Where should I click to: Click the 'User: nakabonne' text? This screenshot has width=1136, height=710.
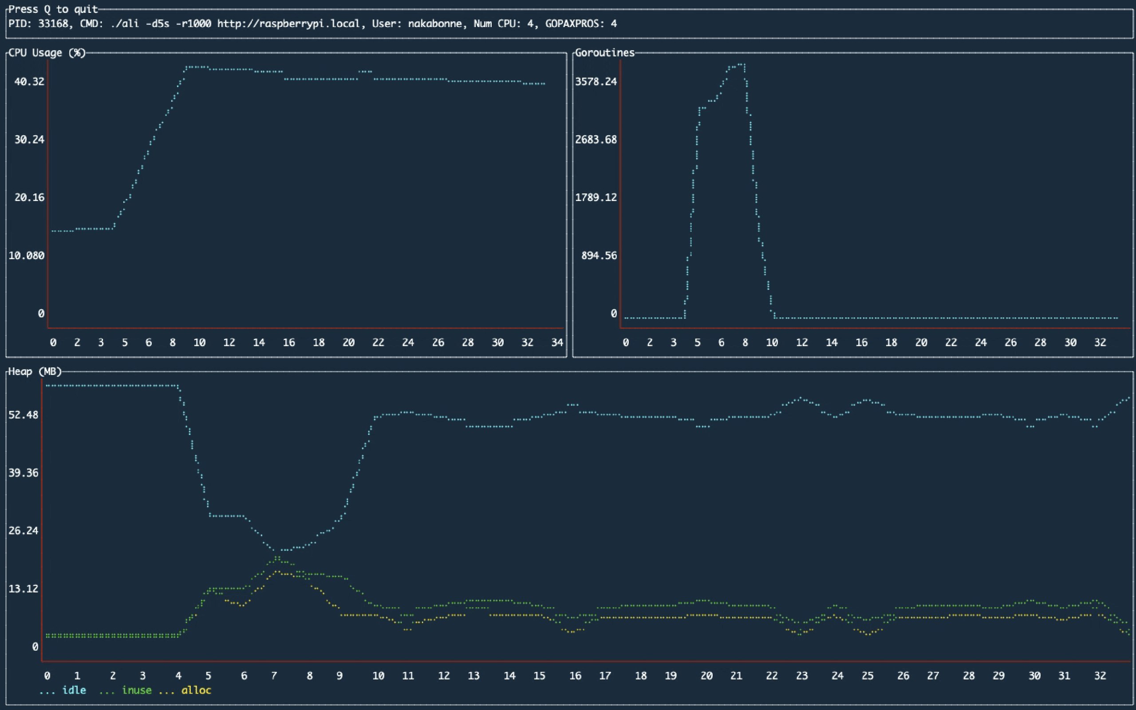click(417, 24)
